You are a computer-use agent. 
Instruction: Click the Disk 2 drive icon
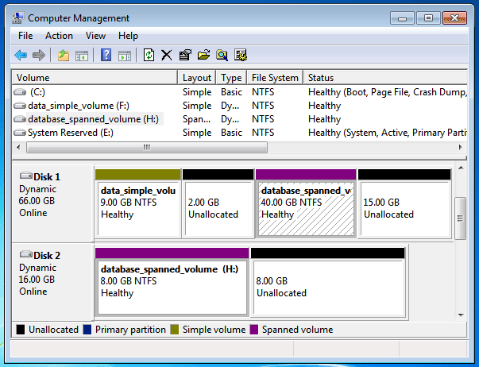pos(26,254)
